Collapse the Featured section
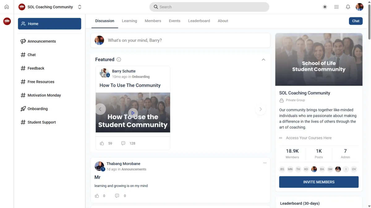 tap(263, 59)
